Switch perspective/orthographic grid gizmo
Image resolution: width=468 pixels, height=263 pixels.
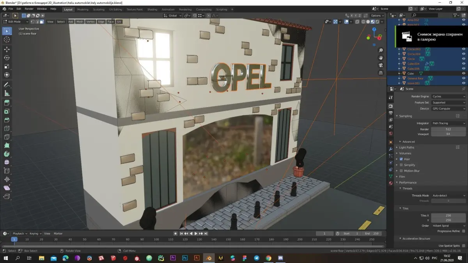381,73
